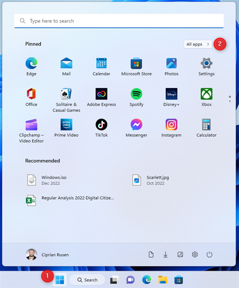Launch Edge from the taskbar
This screenshot has width=239, height=288.
click(x=147, y=280)
